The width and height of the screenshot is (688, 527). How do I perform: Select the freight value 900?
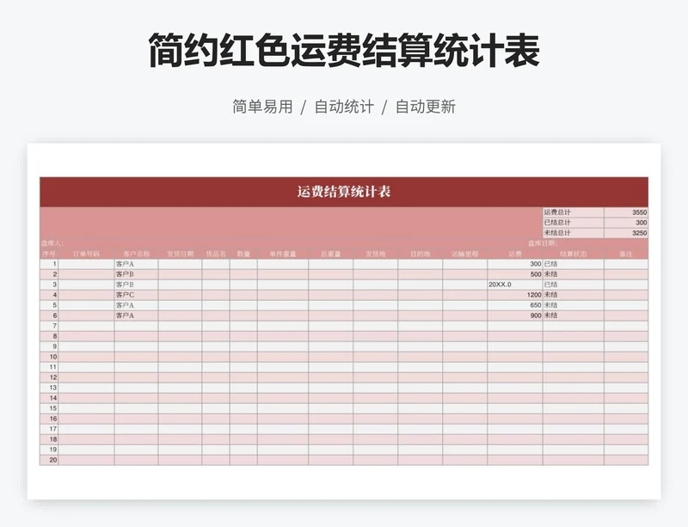click(x=515, y=316)
